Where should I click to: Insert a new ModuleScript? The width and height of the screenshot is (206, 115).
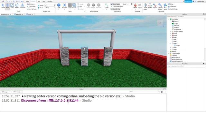(x=173, y=9)
